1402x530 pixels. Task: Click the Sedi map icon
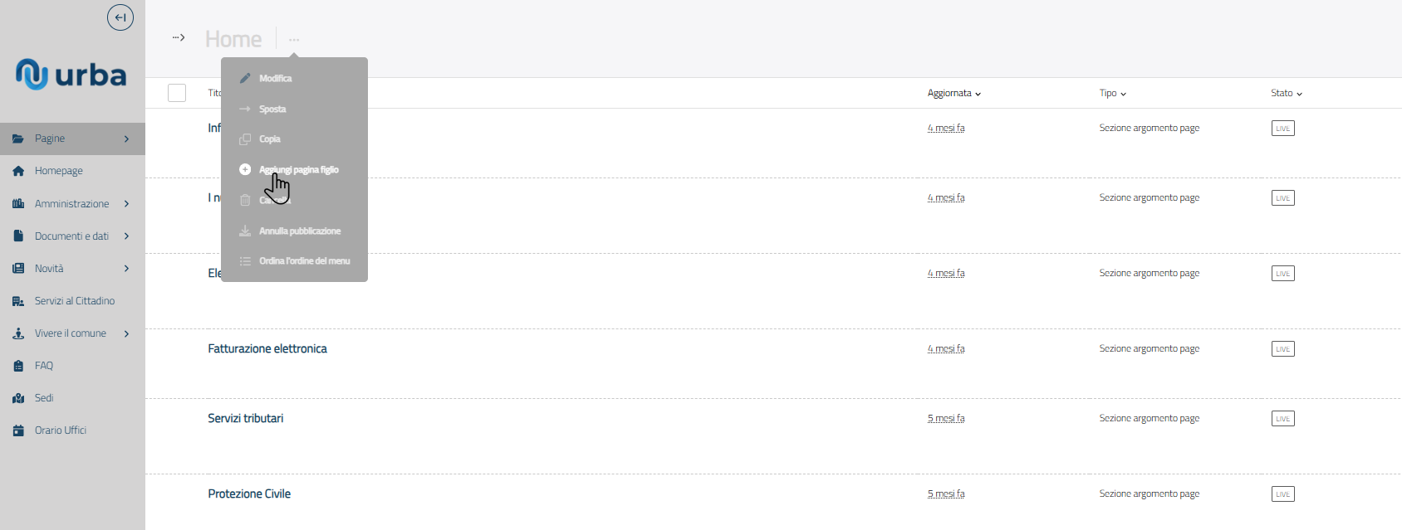click(x=18, y=398)
